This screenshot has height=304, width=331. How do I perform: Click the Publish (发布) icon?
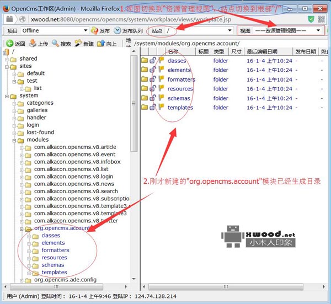pos(94,30)
